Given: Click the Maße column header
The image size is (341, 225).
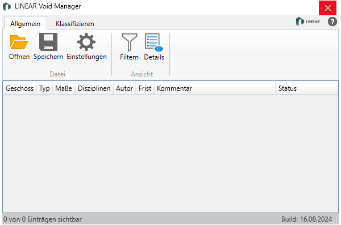Looking at the screenshot, I should coord(64,88).
